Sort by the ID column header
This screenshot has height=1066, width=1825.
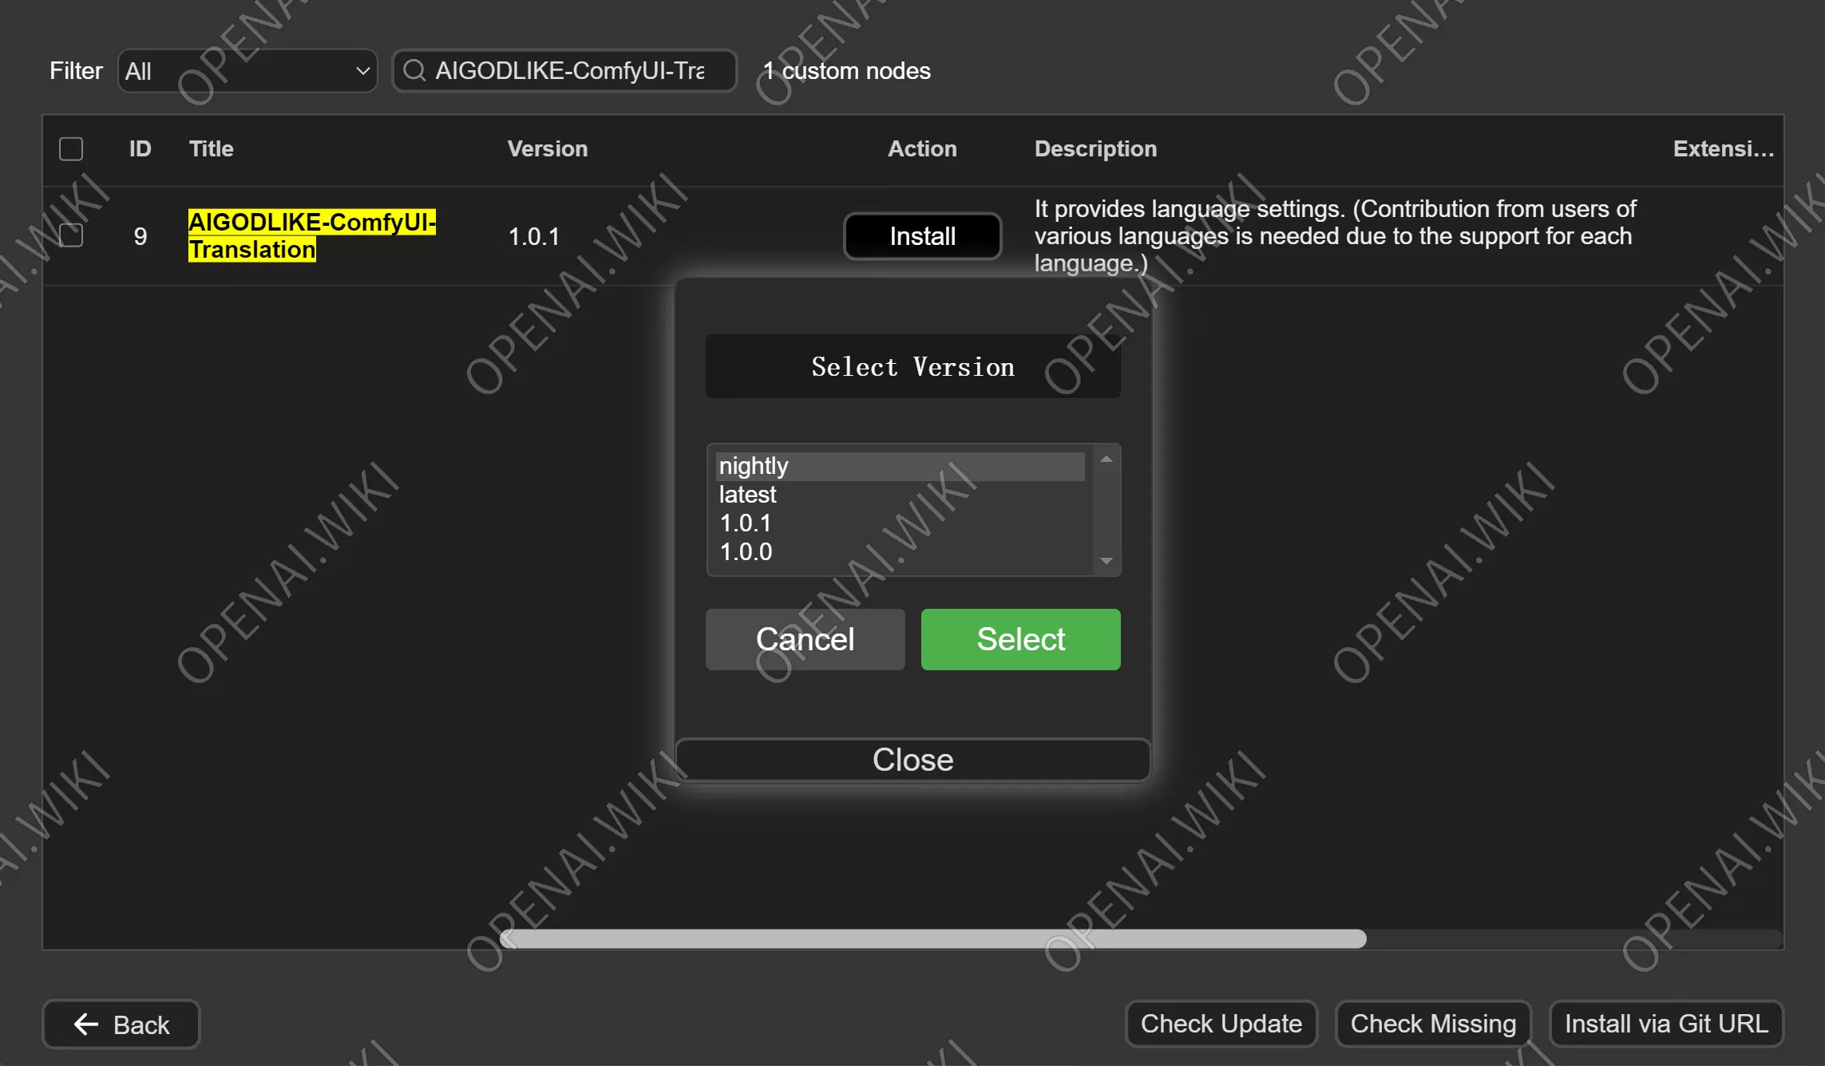click(x=141, y=149)
